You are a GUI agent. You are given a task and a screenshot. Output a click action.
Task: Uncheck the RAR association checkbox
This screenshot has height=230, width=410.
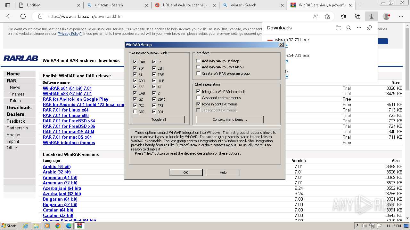coord(135,62)
